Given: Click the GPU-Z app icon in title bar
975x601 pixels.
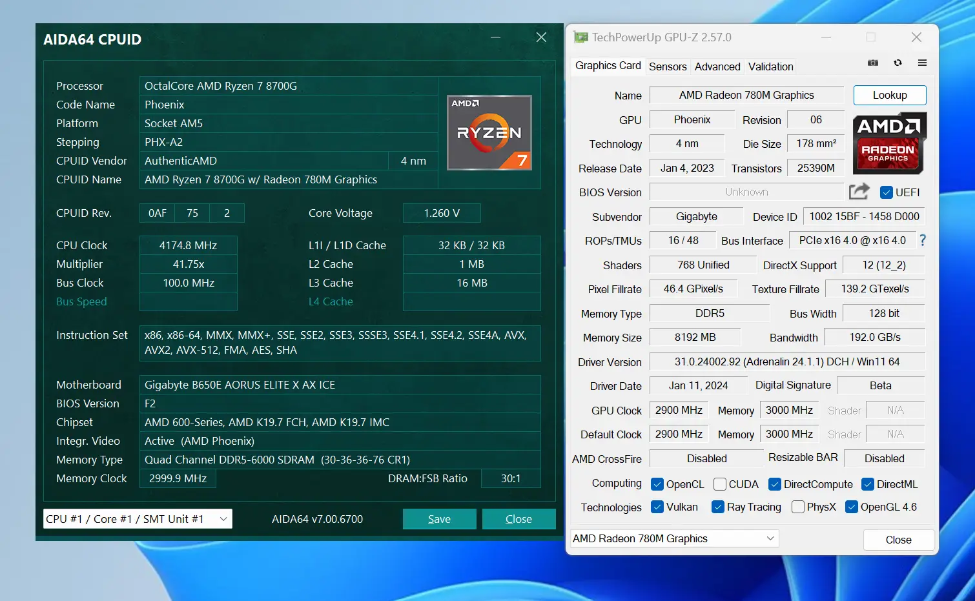Looking at the screenshot, I should 581,37.
